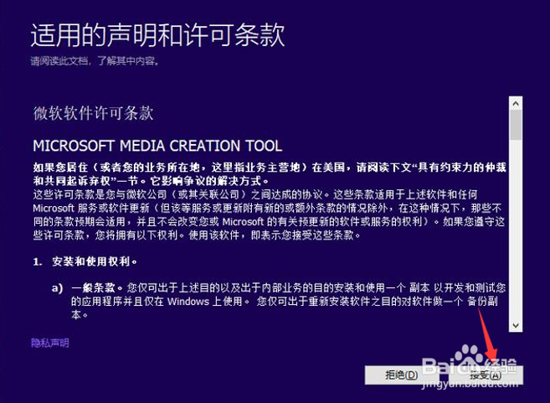Click the license text scrollbar thumb
Screen dimensions: 550x403
tap(516, 125)
